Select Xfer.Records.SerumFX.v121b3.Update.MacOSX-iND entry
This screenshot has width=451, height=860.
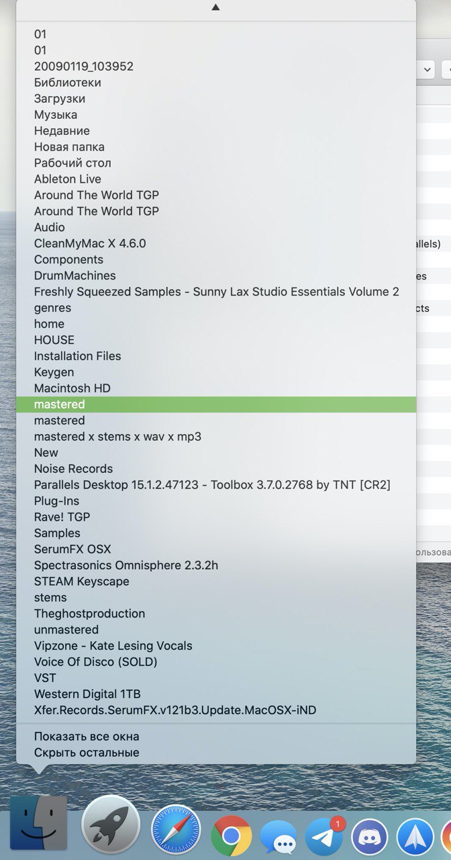click(x=216, y=711)
